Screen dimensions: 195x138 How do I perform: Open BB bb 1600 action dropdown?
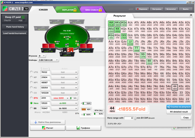click(x=64, y=108)
